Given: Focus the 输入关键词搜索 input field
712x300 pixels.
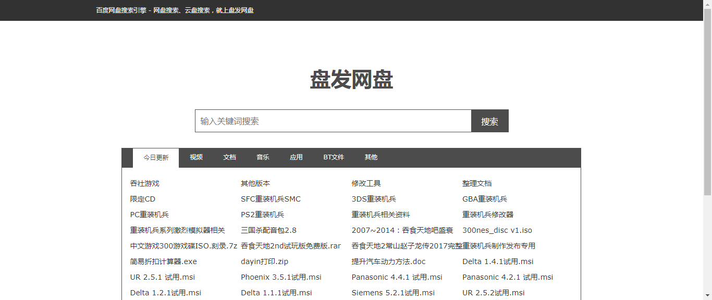Looking at the screenshot, I should coord(333,121).
